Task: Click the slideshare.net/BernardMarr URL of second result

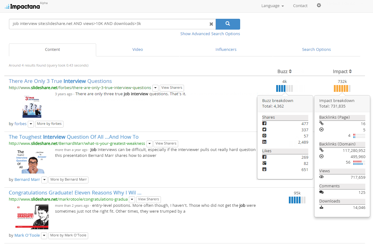Action: (77, 144)
